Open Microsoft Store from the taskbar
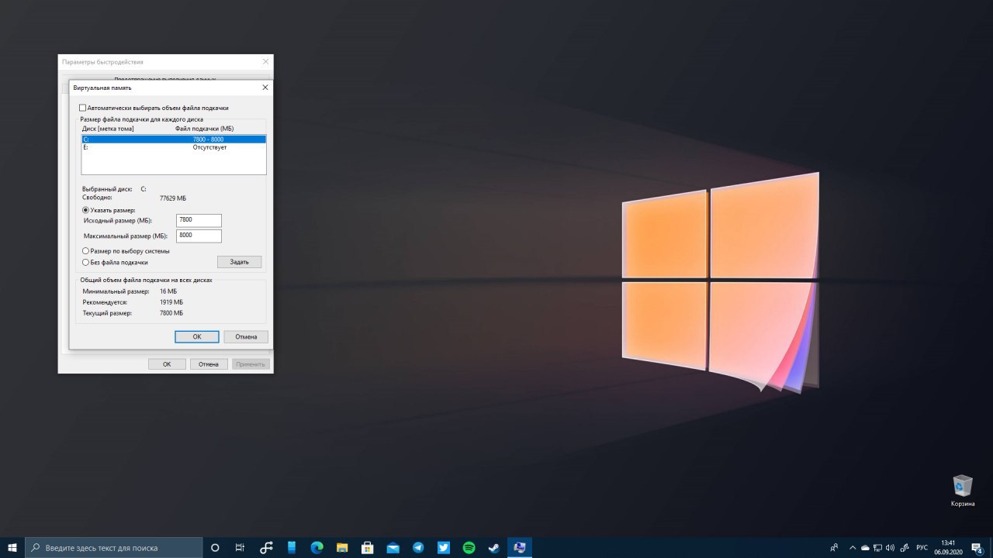Viewport: 993px width, 558px height. pyautogui.click(x=368, y=547)
